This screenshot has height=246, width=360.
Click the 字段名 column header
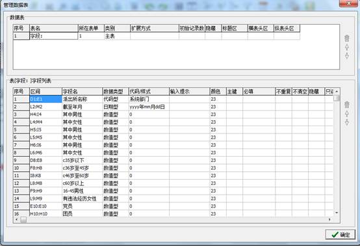pos(82,92)
